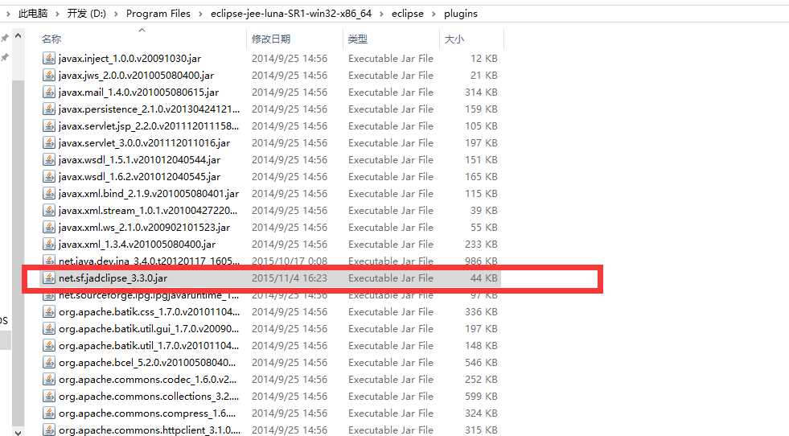Go to Program Files breadcrumb folder
Image resolution: width=789 pixels, height=436 pixels.
click(x=158, y=14)
